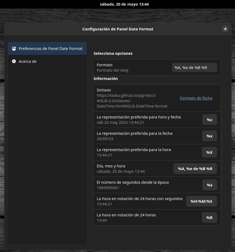235x252 pixels.
Task: Close the Configuración de Panel Date Format dialog
Action: coord(225,29)
